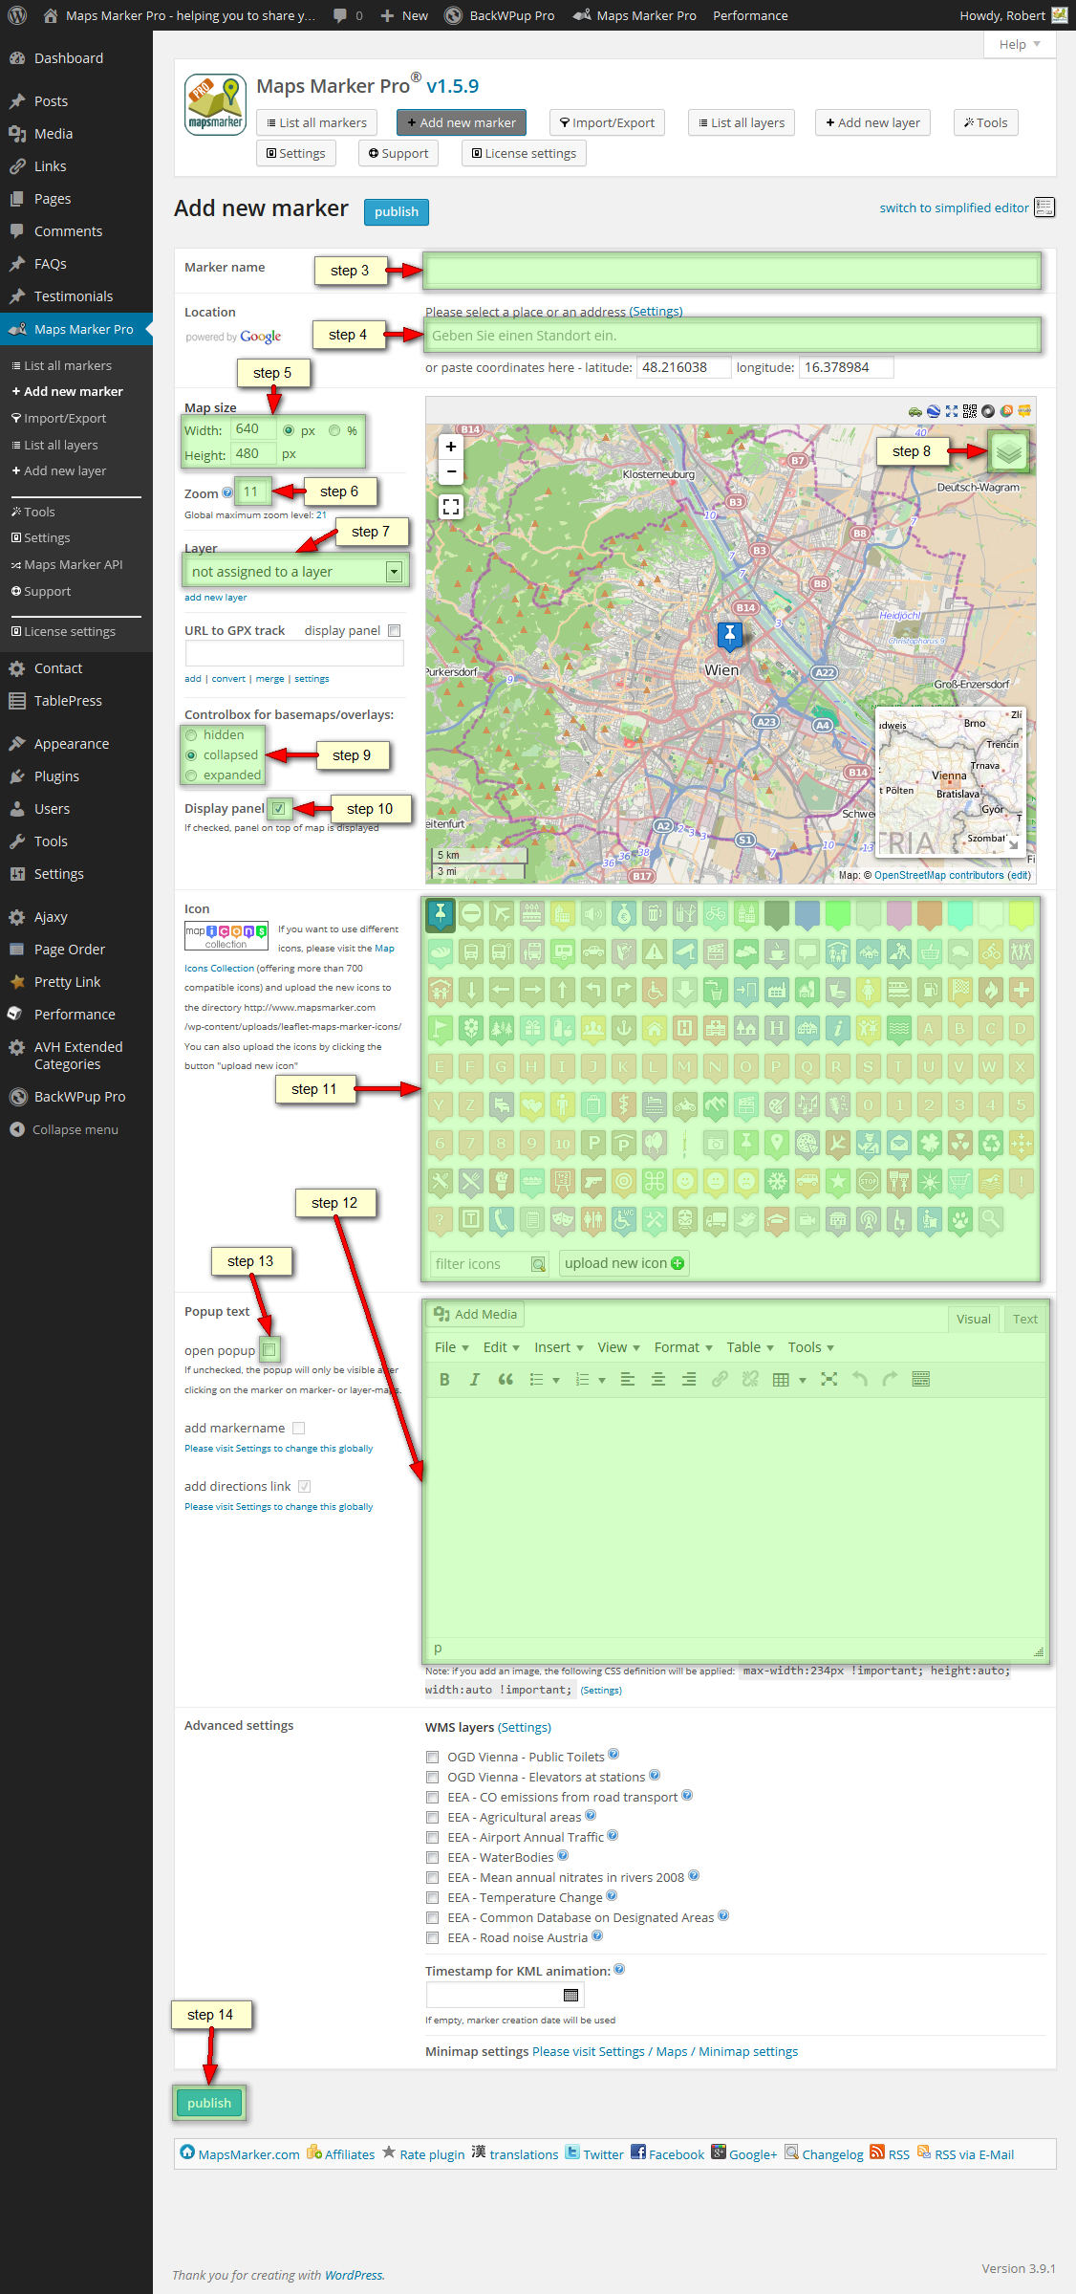Click the QR code icon above map
The image size is (1076, 2294).
pos(970,411)
